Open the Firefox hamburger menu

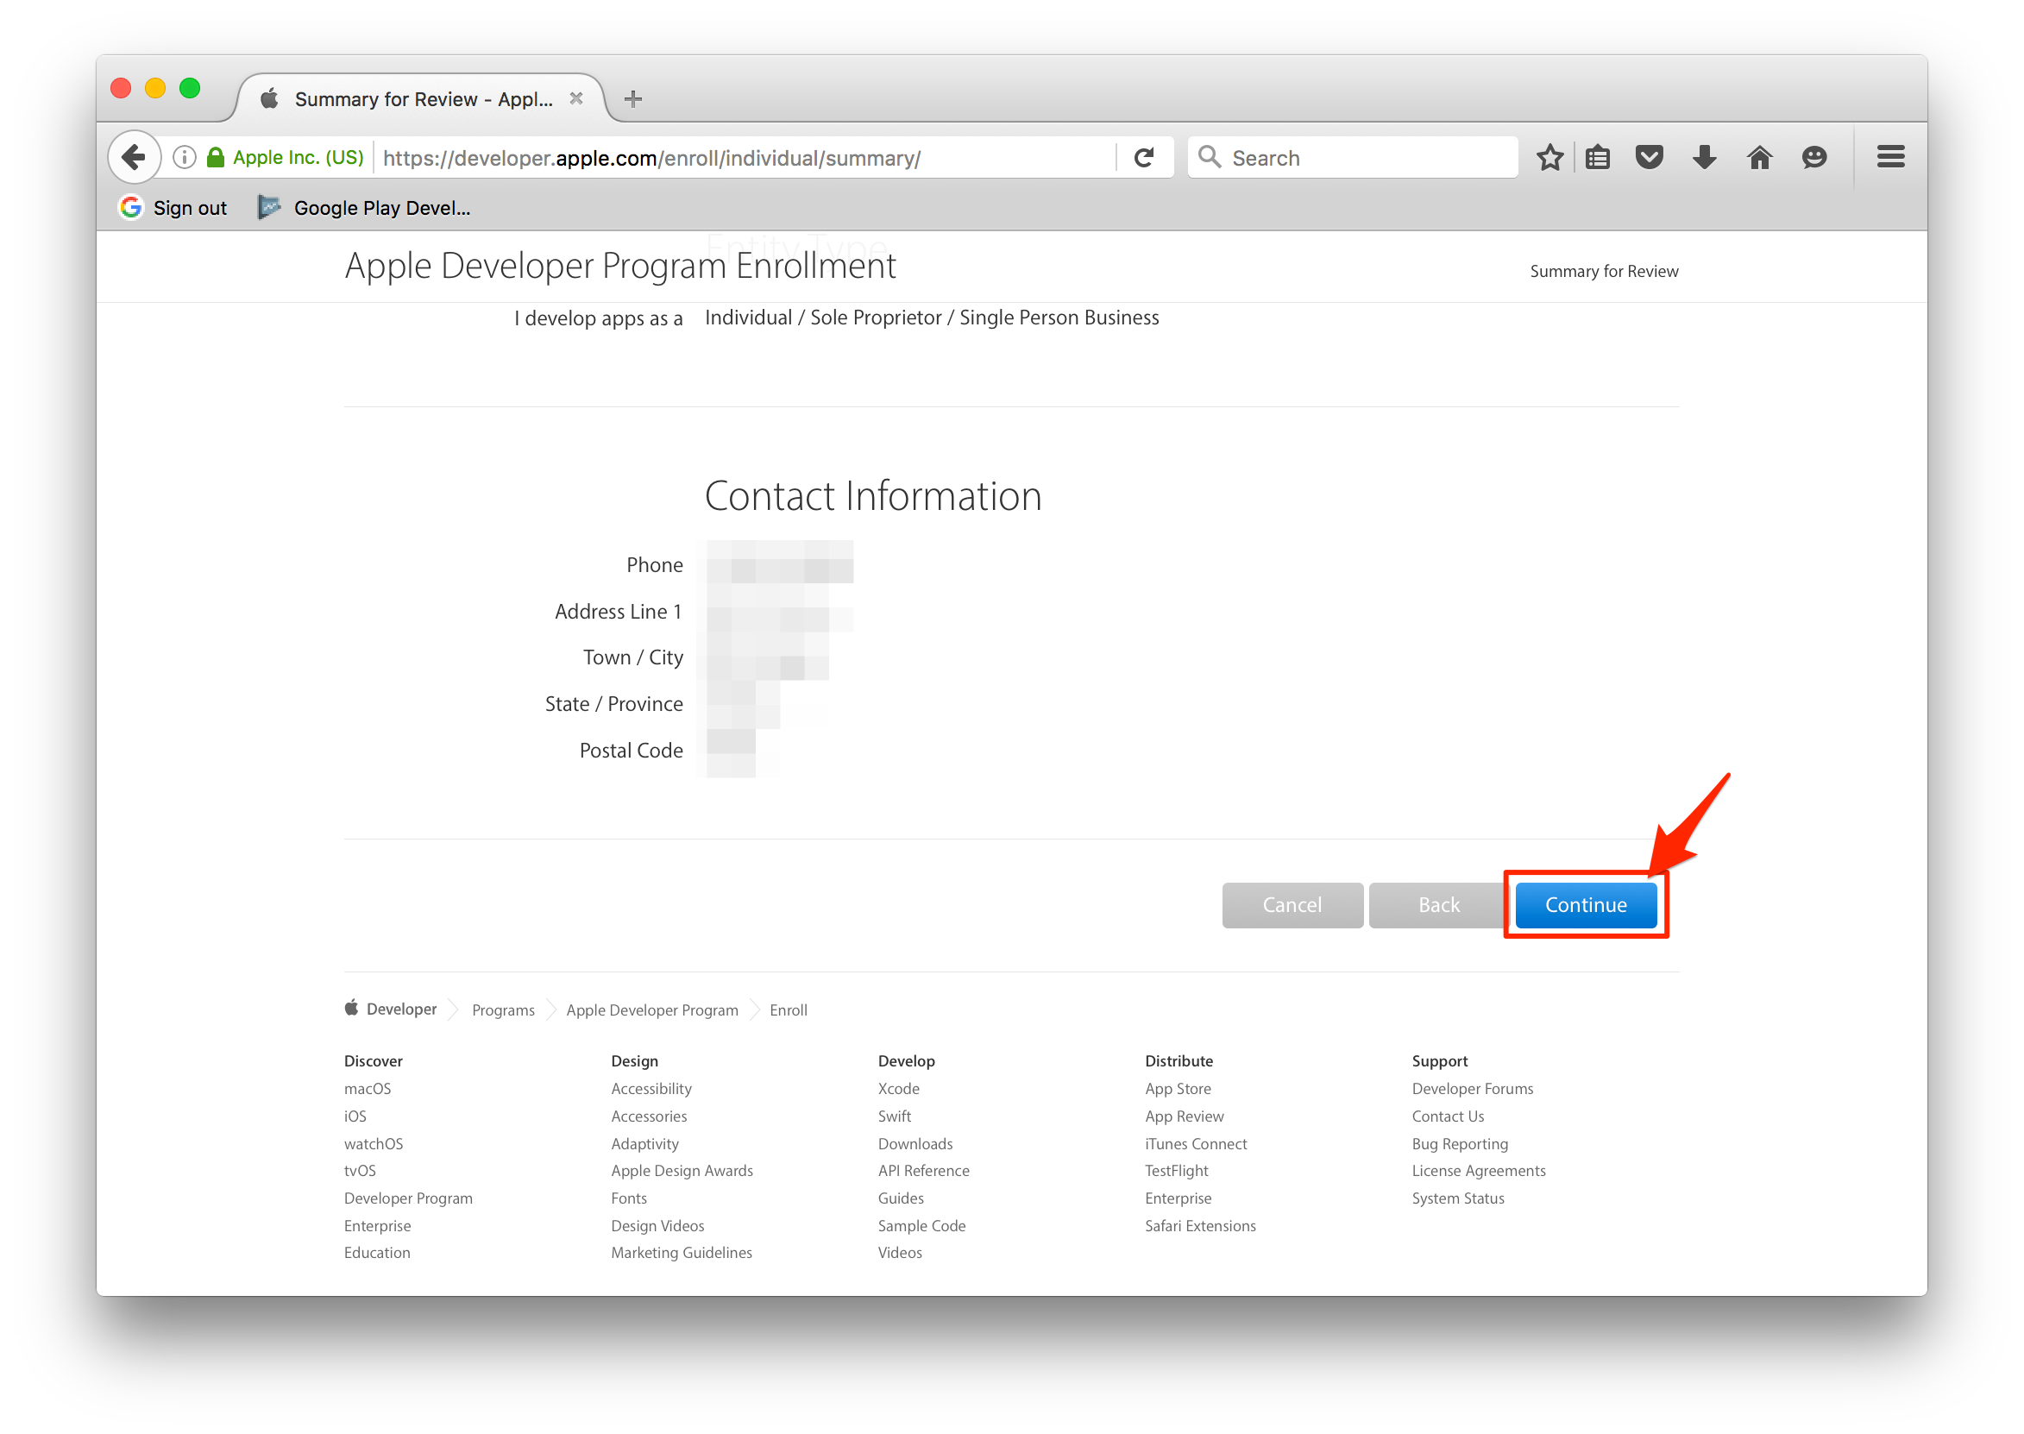1889,158
